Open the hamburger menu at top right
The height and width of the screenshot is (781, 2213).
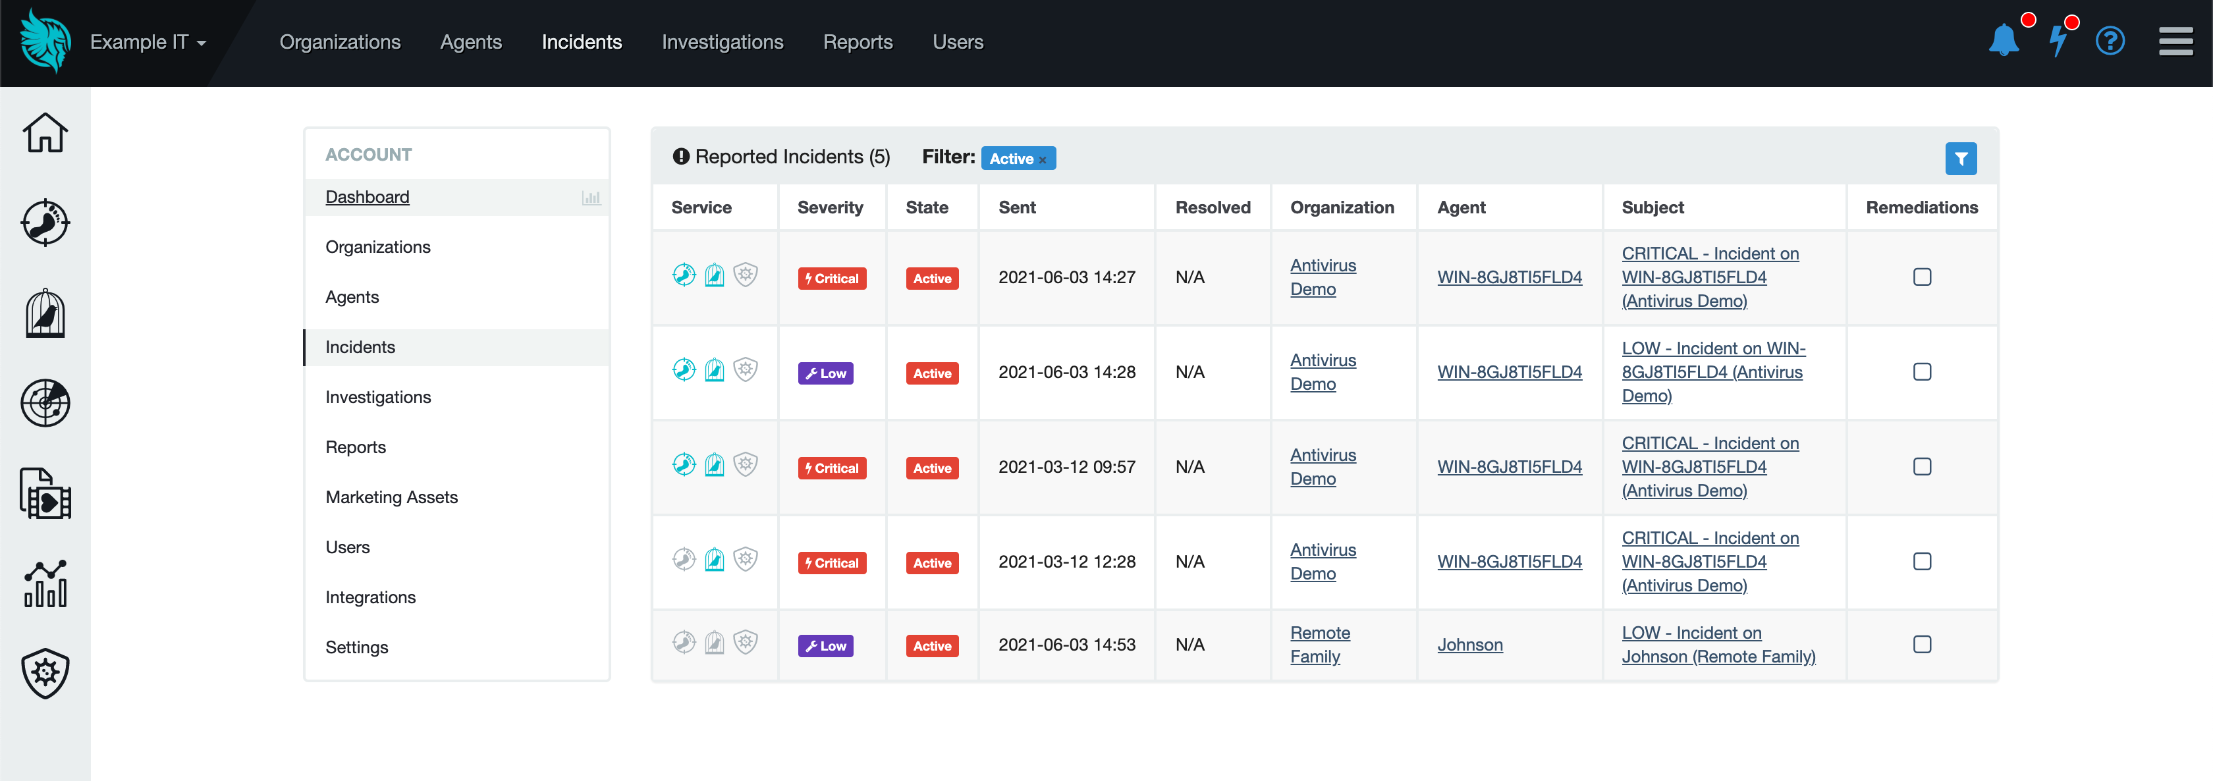pyautogui.click(x=2175, y=41)
